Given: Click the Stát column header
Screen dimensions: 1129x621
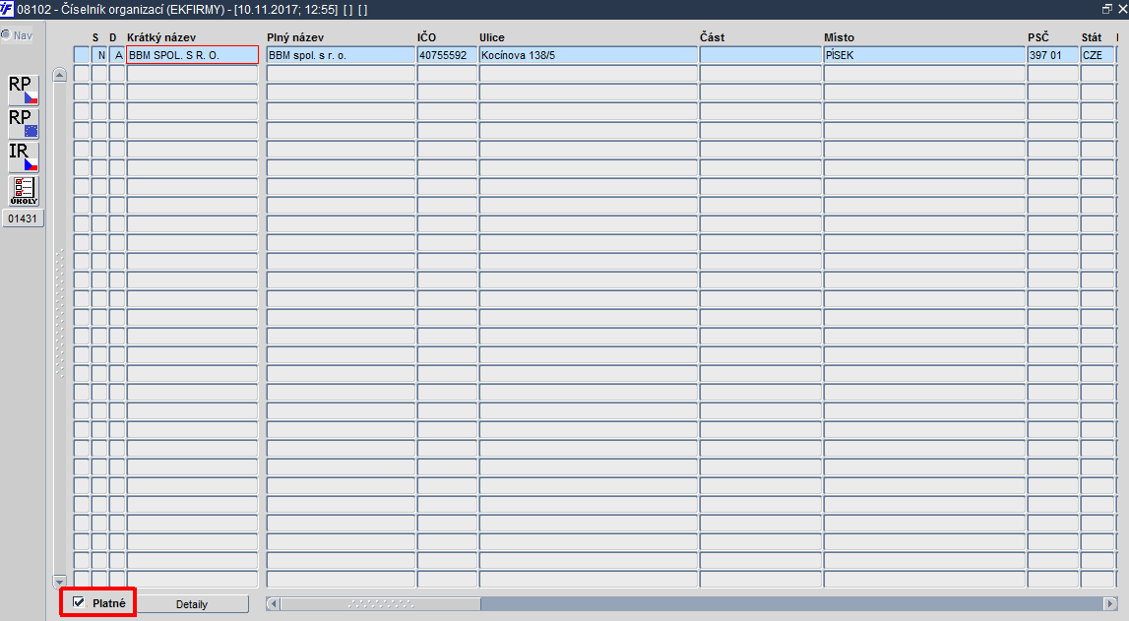Looking at the screenshot, I should pos(1092,37).
